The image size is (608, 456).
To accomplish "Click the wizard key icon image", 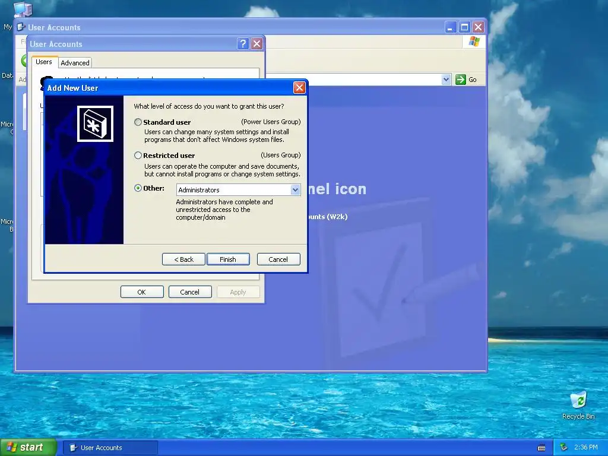I will (95, 123).
